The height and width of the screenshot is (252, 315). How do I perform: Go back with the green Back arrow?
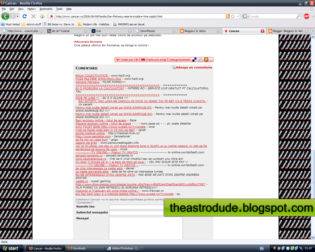click(x=6, y=16)
